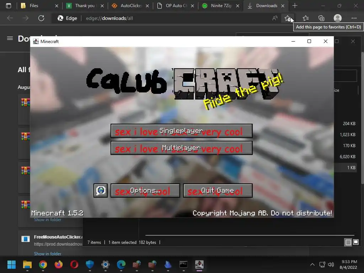The height and width of the screenshot is (273, 364).
Task: Add this page to favorites star icon
Action: click(288, 18)
